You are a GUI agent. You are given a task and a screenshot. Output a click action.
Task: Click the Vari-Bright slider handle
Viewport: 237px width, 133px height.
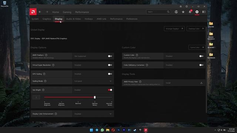click(95, 97)
